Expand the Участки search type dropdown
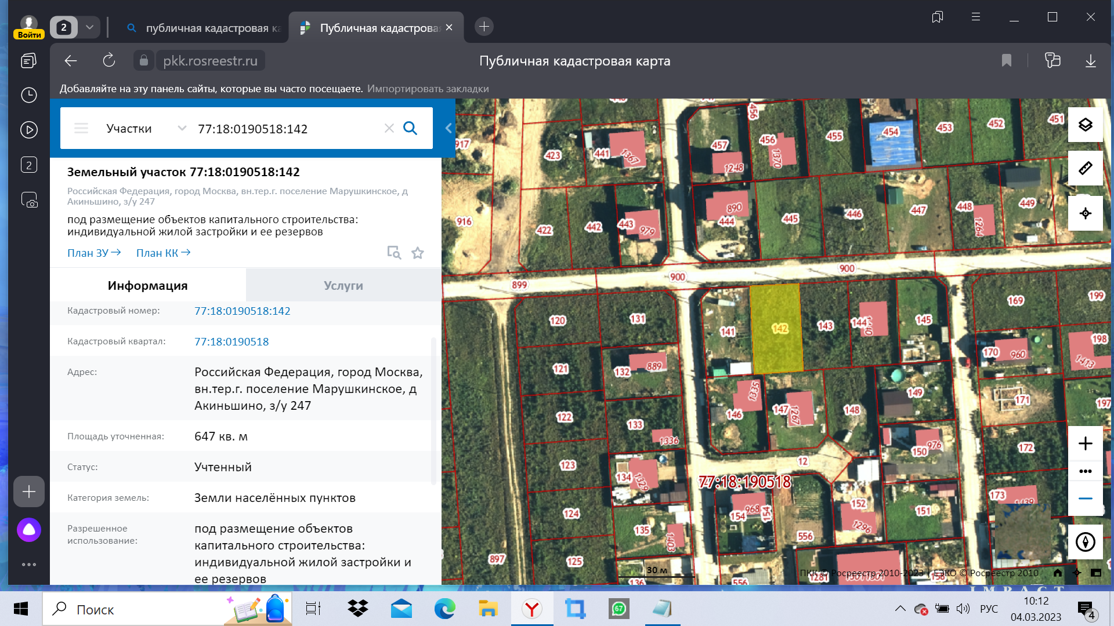The width and height of the screenshot is (1114, 626). coord(182,128)
